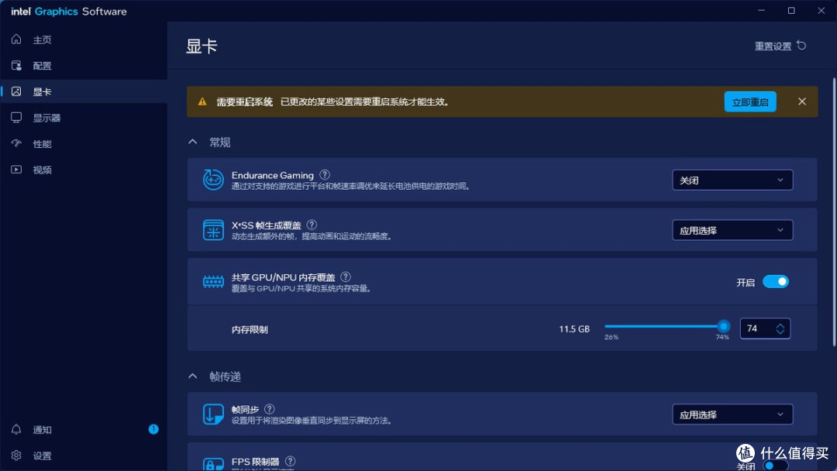Click the Endurance Gaming title text
The width and height of the screenshot is (837, 471).
click(x=272, y=175)
